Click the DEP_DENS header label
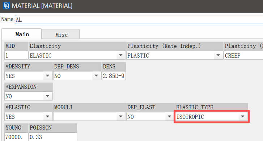263x141 pixels. tap(67, 67)
